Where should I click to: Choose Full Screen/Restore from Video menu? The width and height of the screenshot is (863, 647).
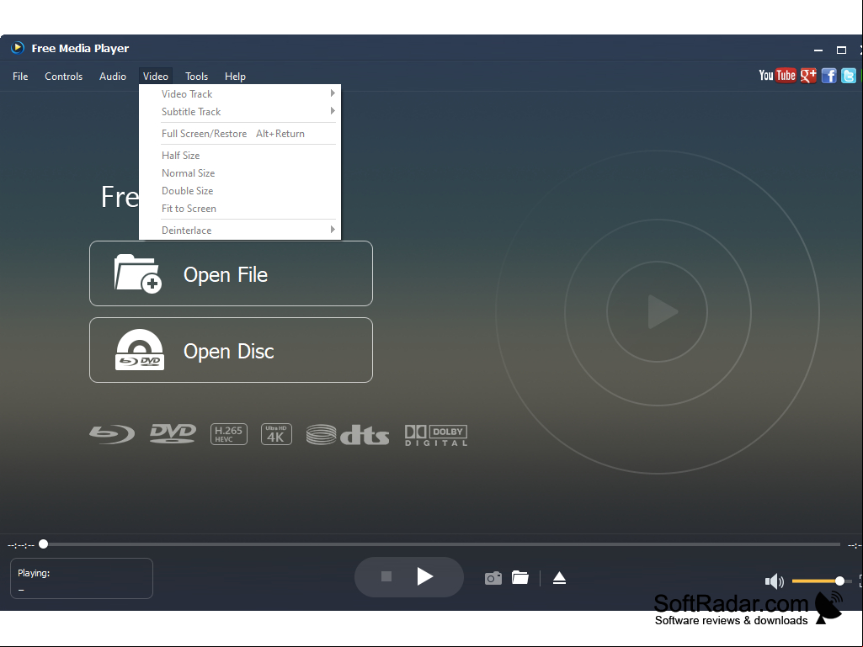[x=240, y=133]
